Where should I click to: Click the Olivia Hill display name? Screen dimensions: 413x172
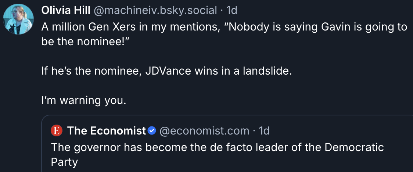[66, 11]
